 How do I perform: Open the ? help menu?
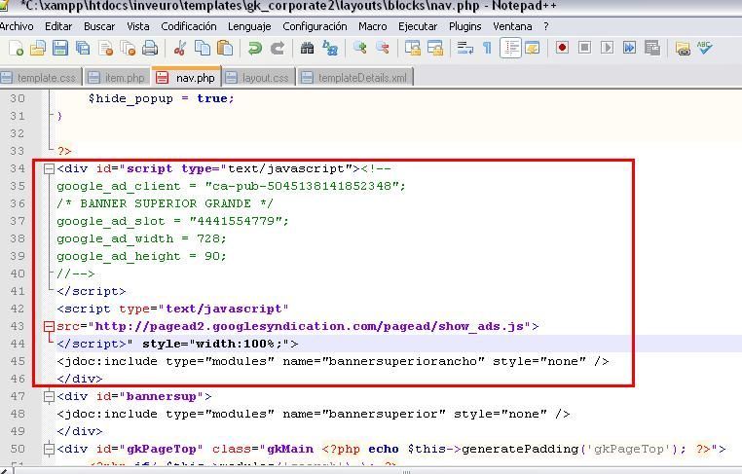[x=545, y=26]
